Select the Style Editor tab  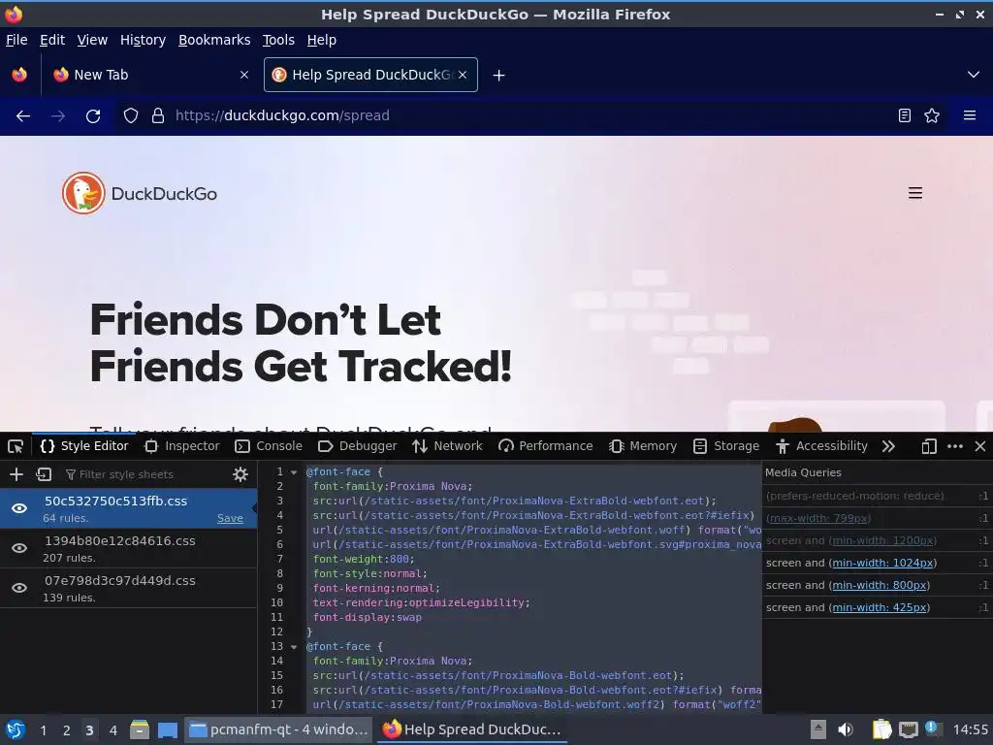tap(84, 446)
